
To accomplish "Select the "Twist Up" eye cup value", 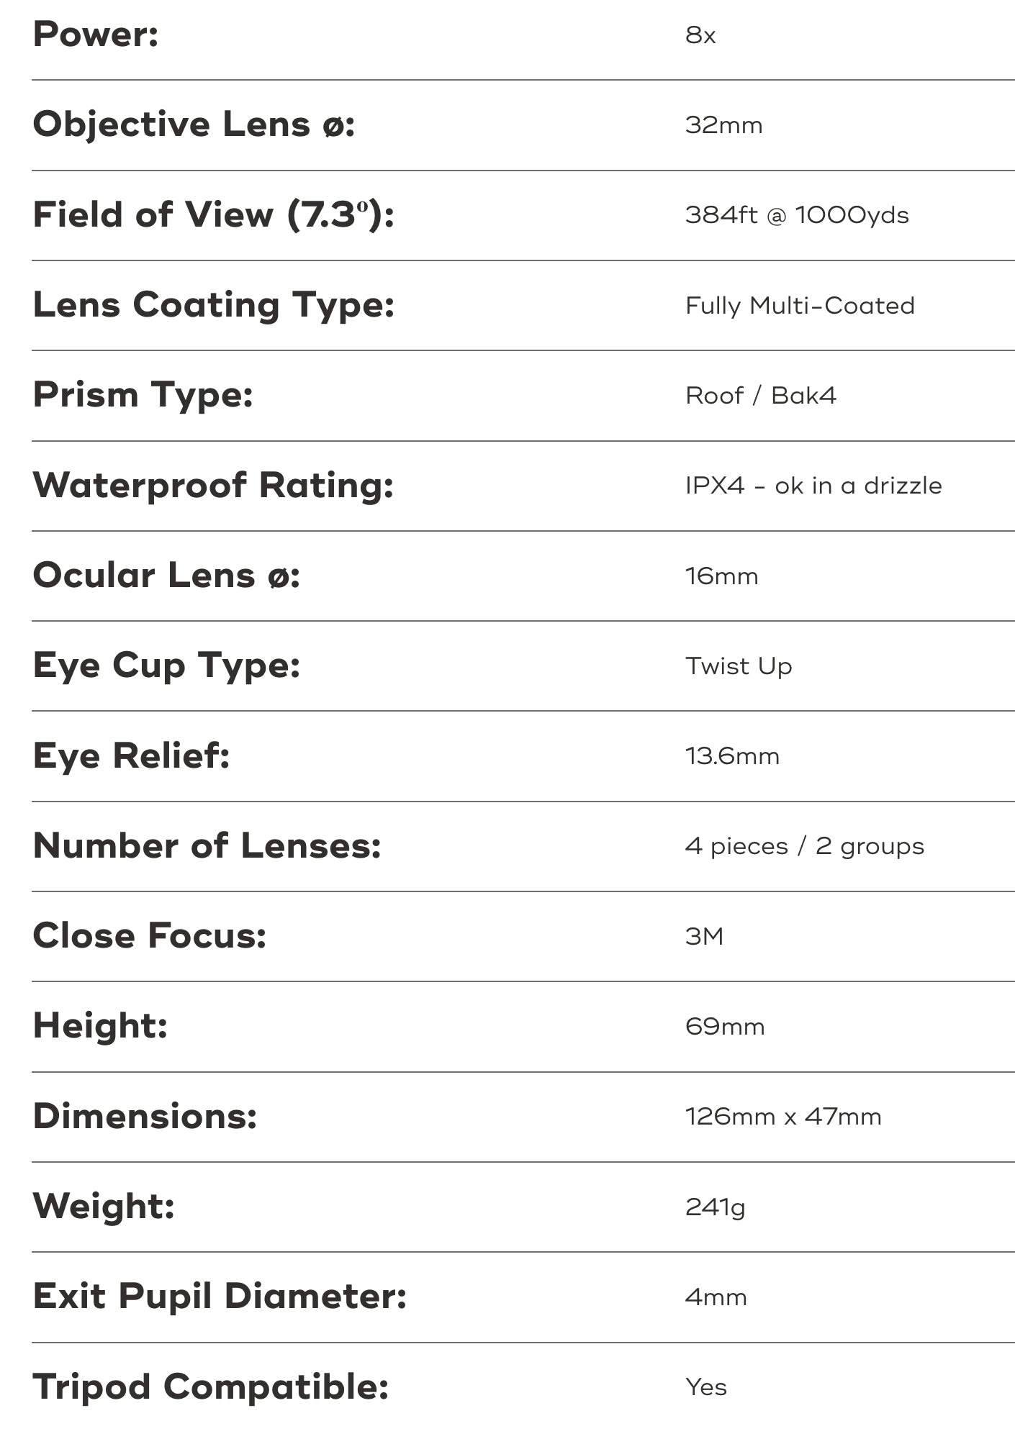I will (x=739, y=666).
